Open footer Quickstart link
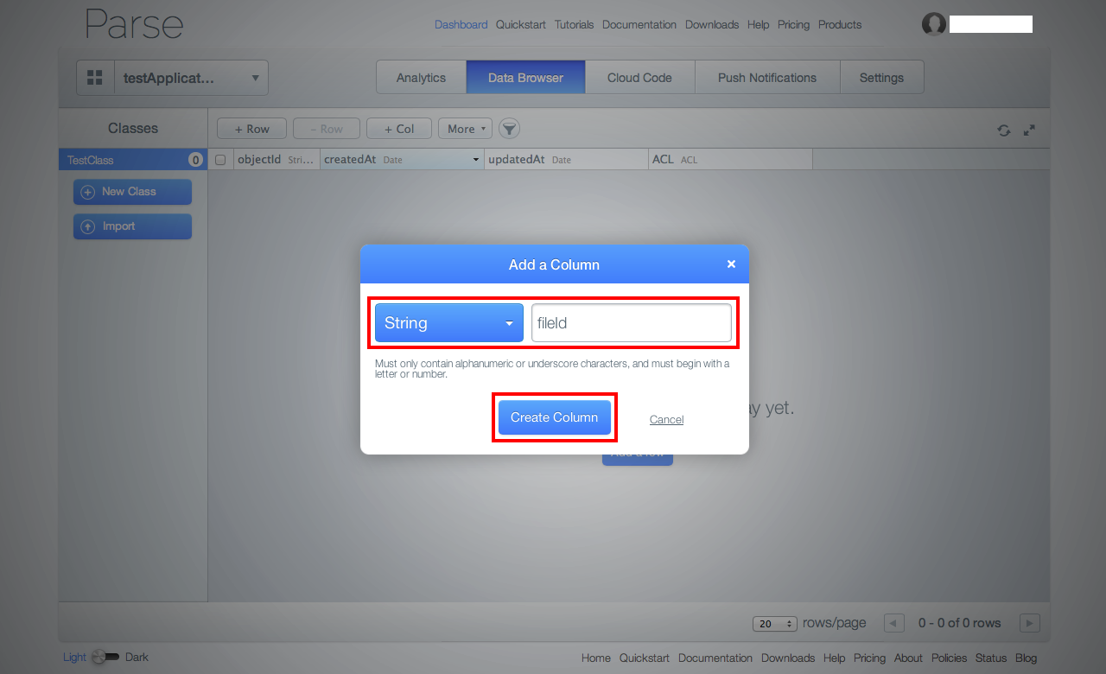Screen dimensions: 1106x674 point(645,658)
